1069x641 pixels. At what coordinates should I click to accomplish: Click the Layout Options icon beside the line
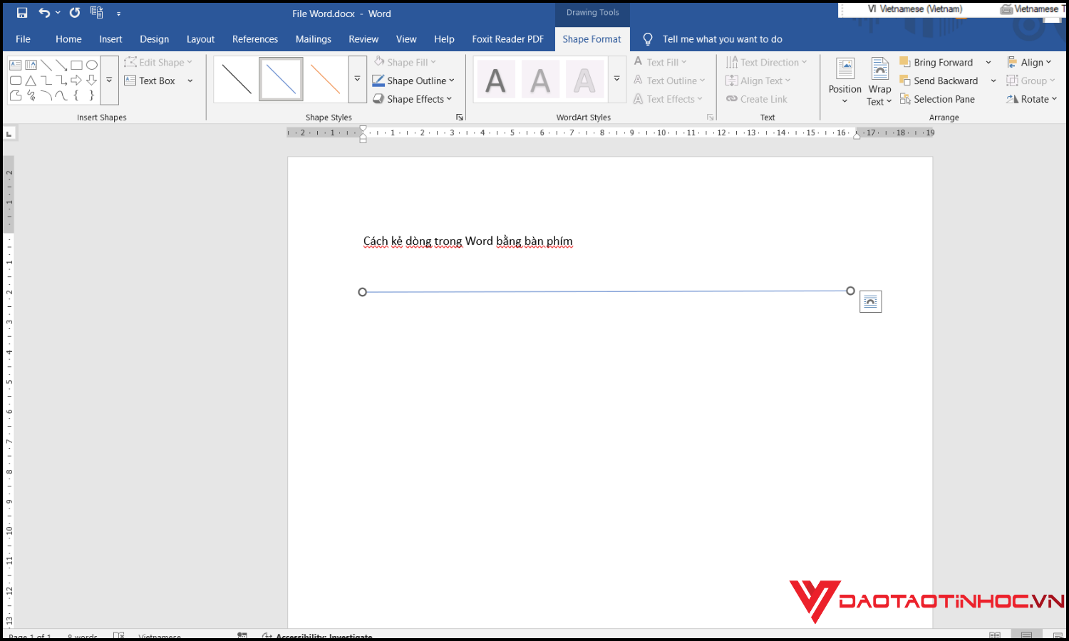coord(870,301)
